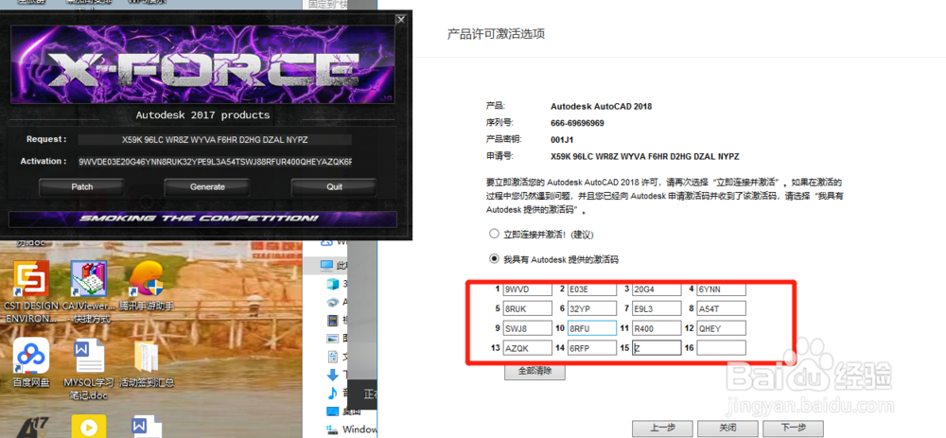Select the 3D objects cube icon in Explorer sidebar
The width and height of the screenshot is (946, 438).
point(332,284)
